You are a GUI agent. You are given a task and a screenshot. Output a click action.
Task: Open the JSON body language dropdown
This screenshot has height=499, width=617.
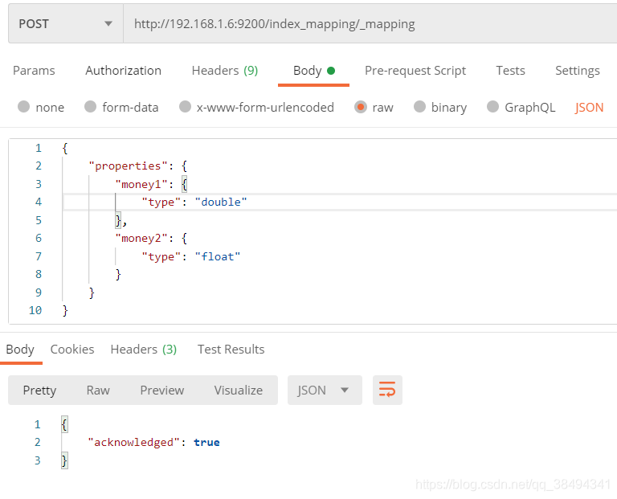tap(589, 107)
